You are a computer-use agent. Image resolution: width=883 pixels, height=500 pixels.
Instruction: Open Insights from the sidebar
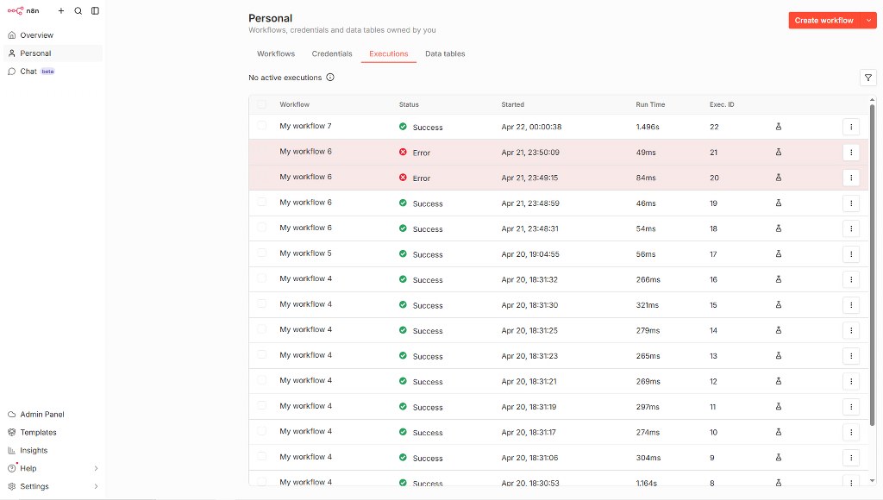(x=53, y=450)
